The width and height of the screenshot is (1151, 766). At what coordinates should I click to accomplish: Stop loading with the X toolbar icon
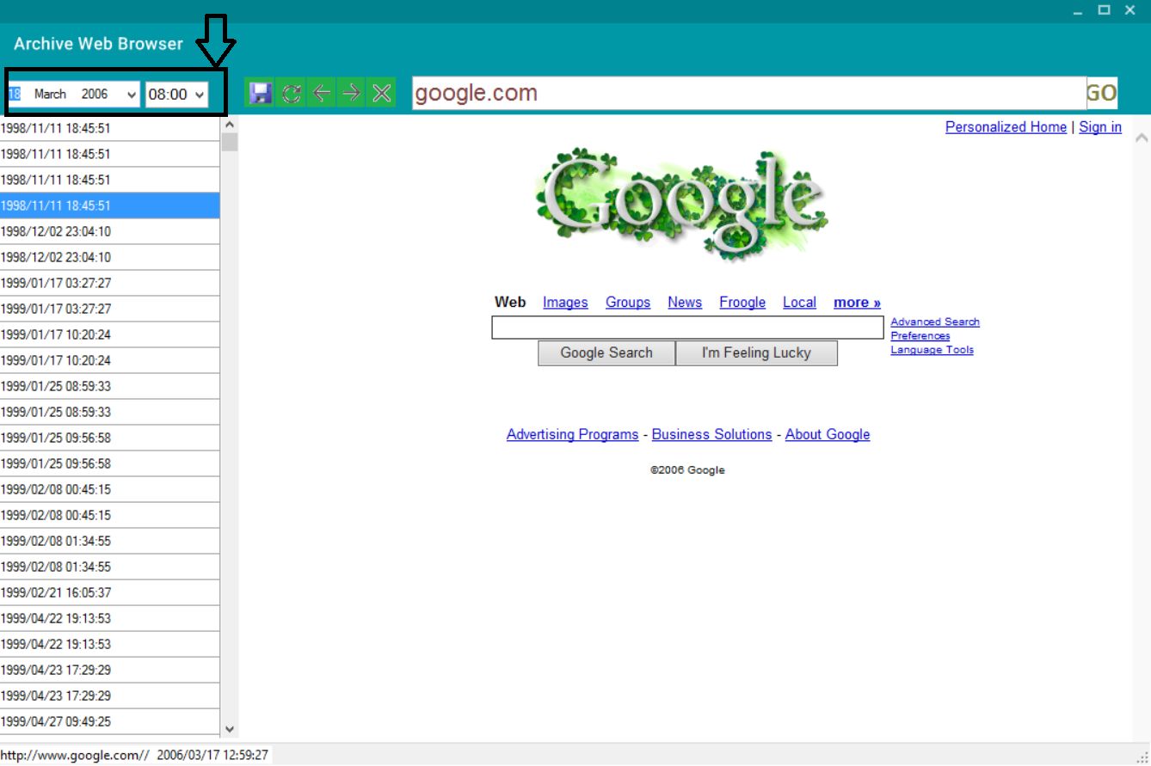click(382, 93)
